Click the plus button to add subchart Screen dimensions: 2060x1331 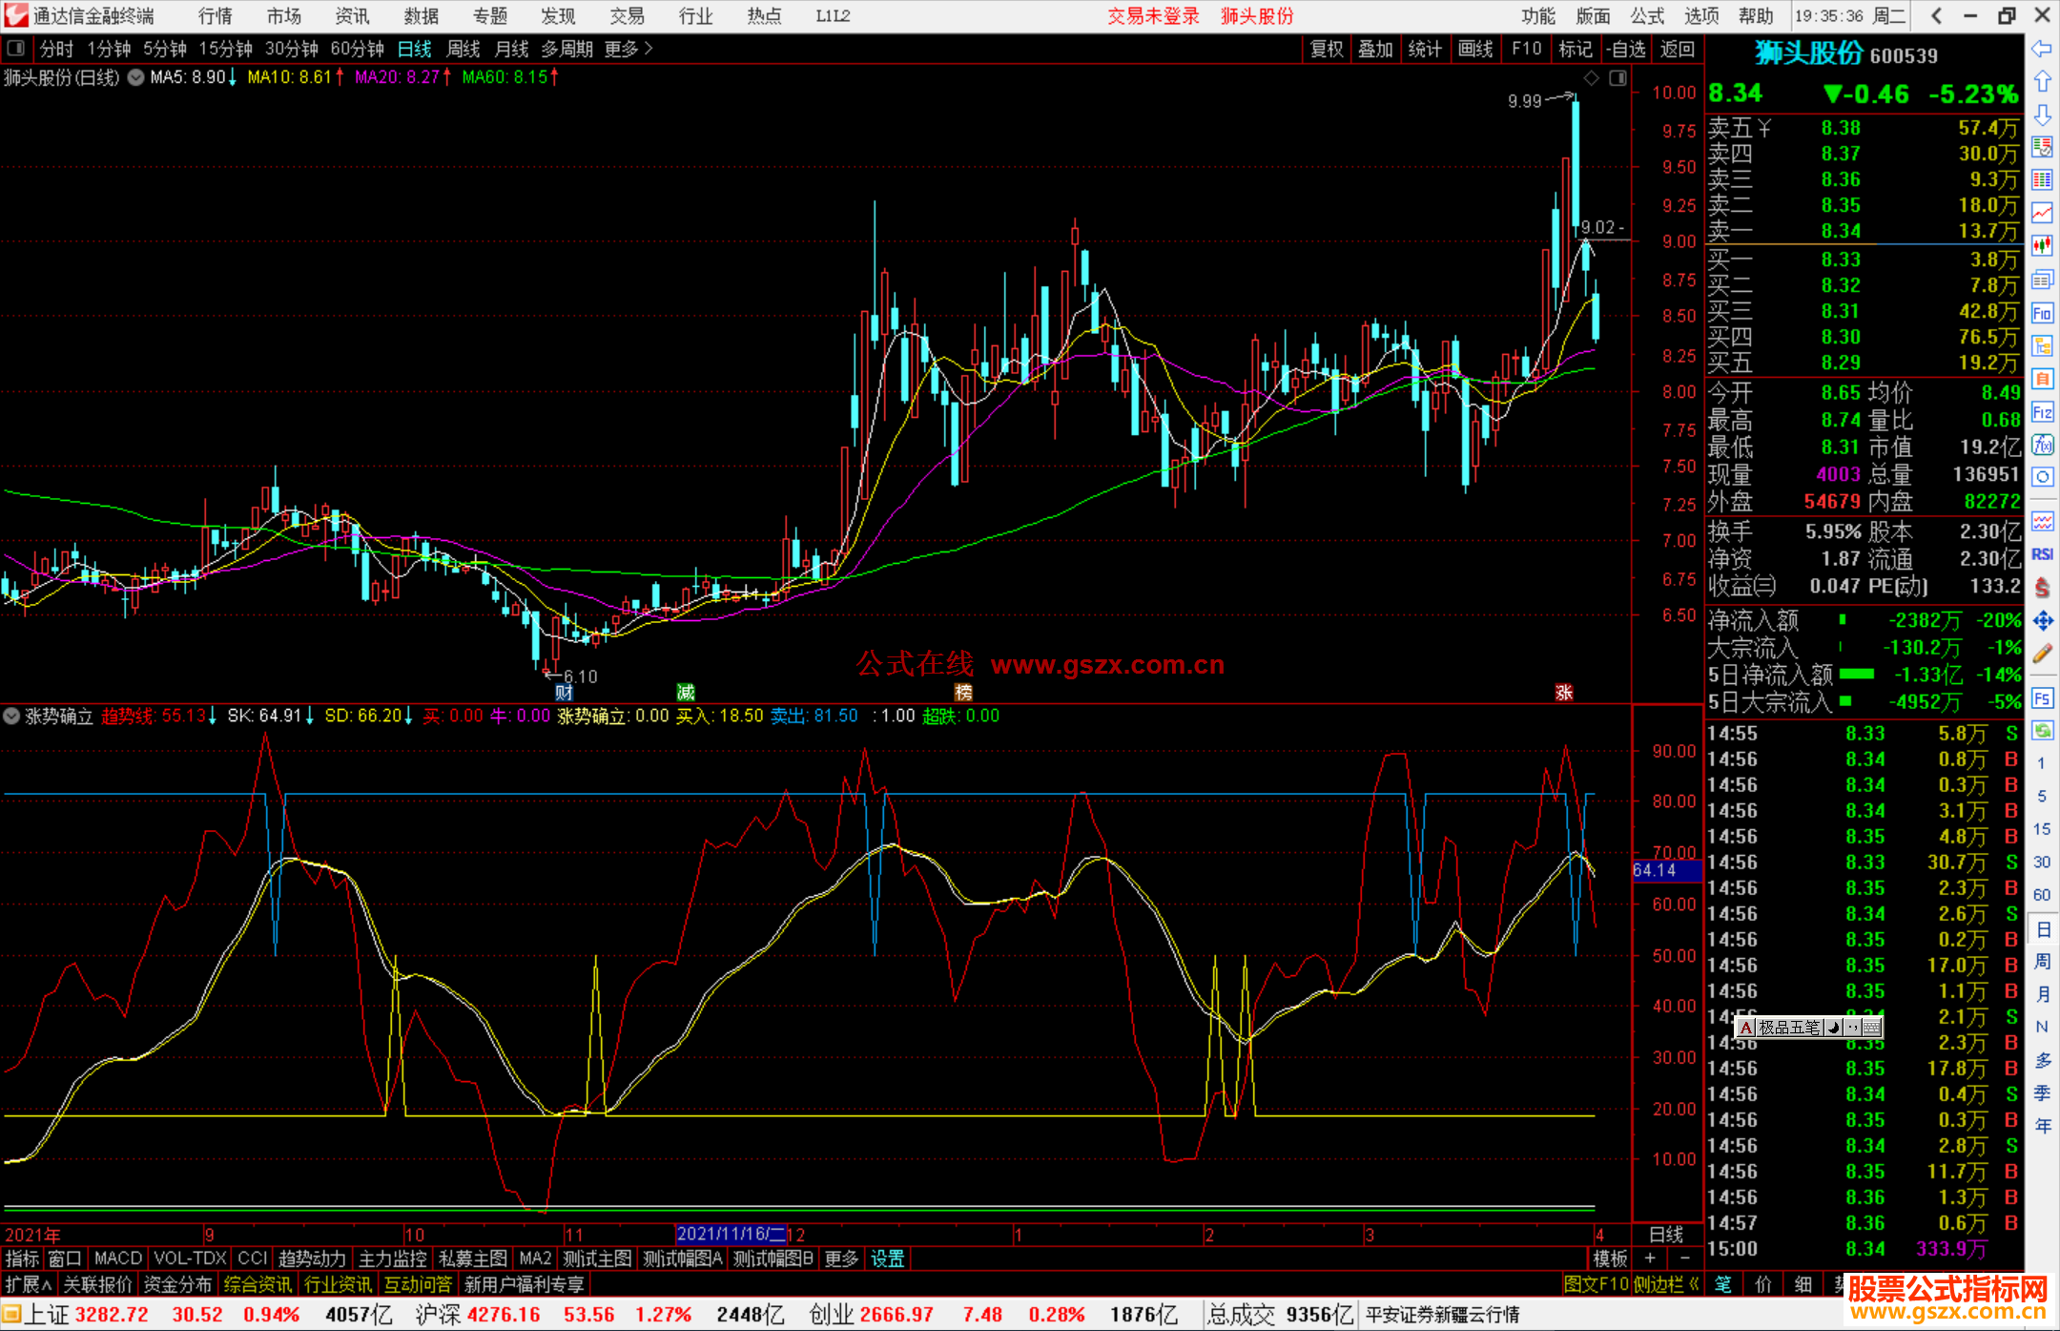click(x=1650, y=1258)
